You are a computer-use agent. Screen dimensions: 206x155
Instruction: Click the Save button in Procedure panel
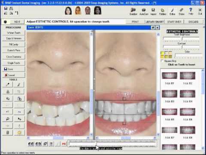pos(14,69)
